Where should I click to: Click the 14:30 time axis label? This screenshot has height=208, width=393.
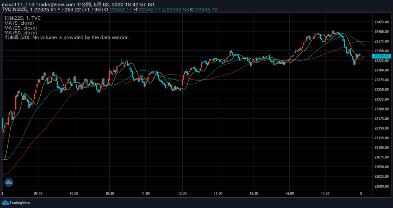tap(325, 193)
